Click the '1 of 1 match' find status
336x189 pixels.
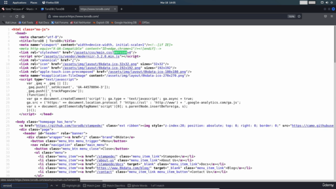pyautogui.click(x=157, y=185)
